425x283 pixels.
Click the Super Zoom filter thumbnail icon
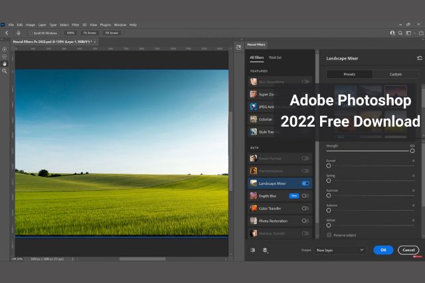coord(254,94)
